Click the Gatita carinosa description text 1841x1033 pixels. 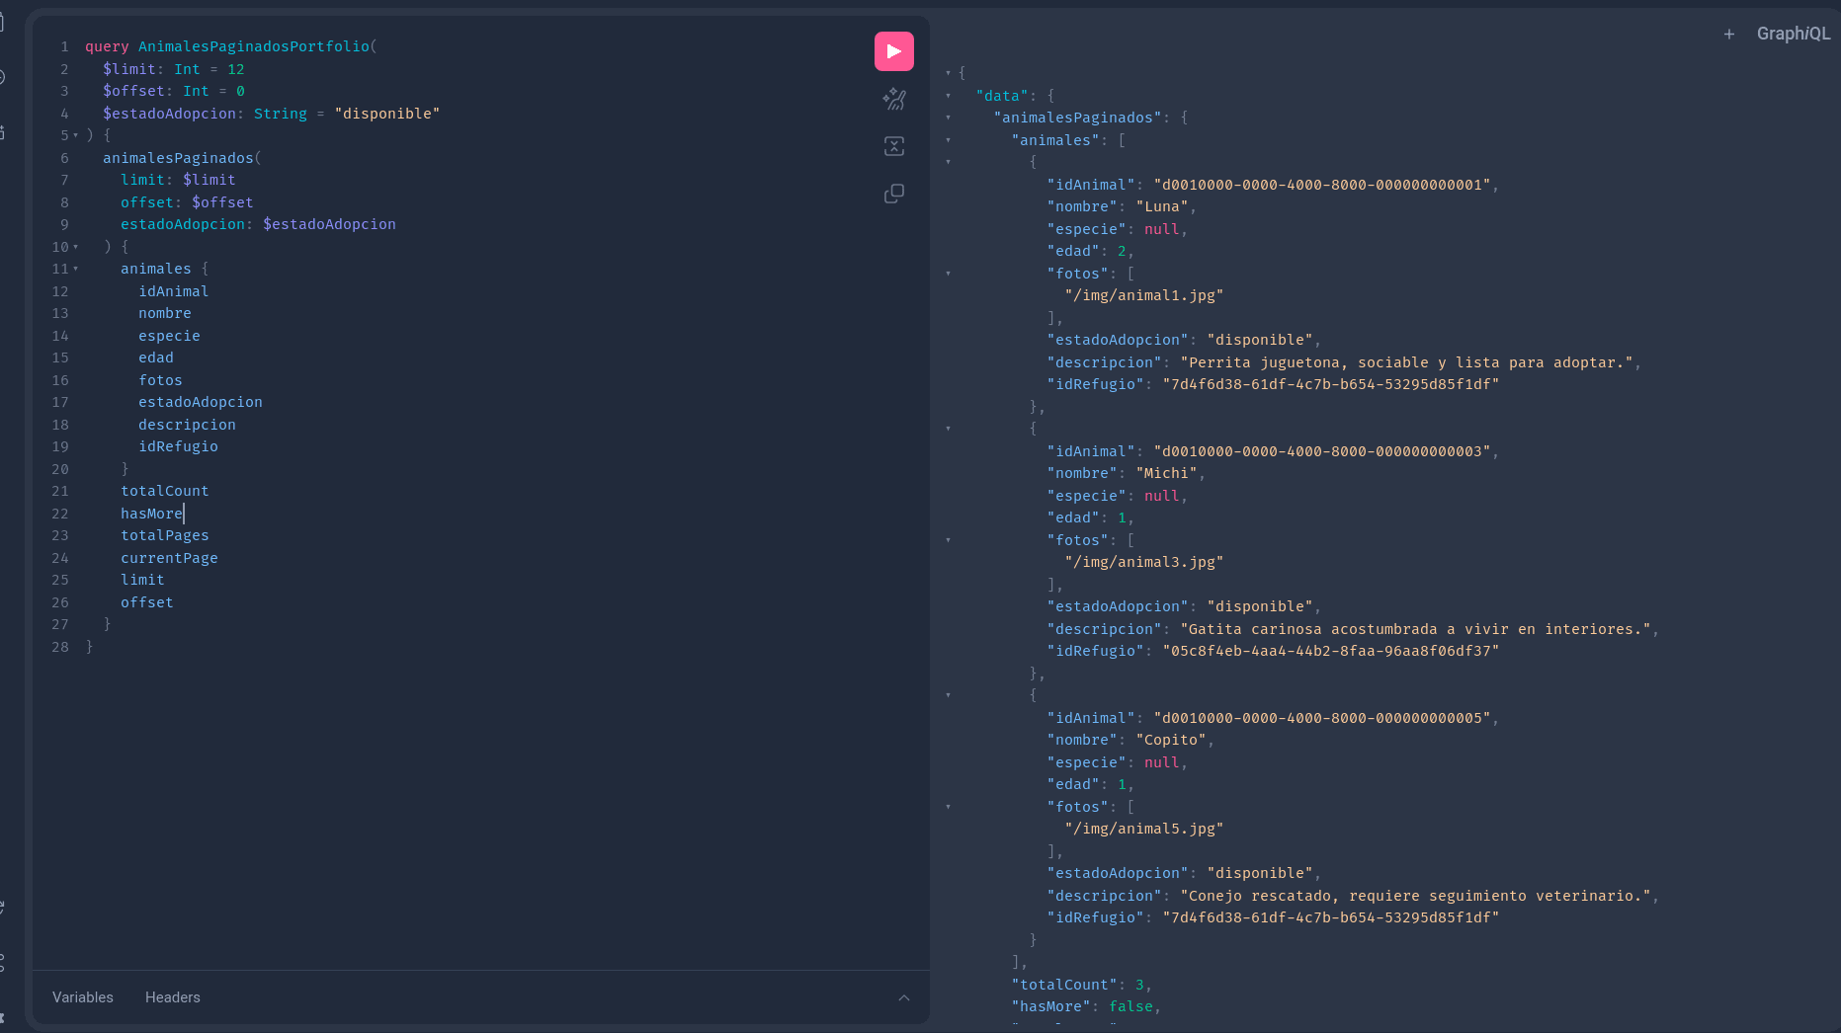[1415, 629]
